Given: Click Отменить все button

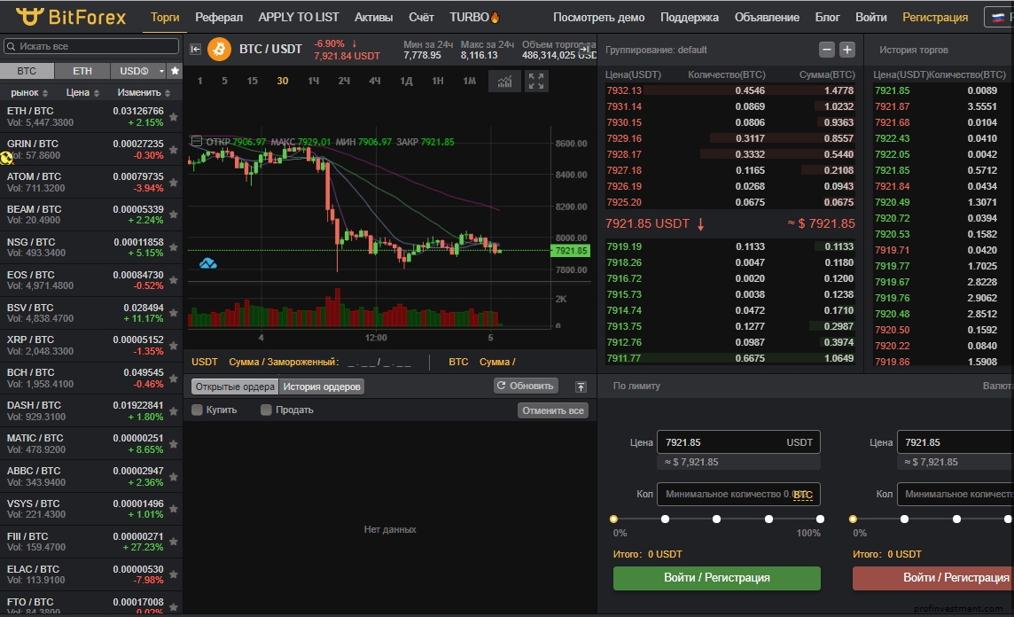Looking at the screenshot, I should [553, 410].
